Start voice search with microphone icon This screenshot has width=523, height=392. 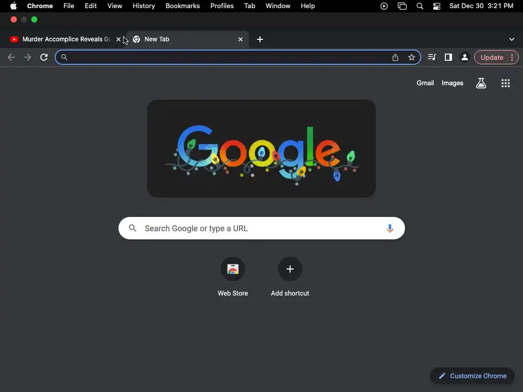[x=390, y=228]
